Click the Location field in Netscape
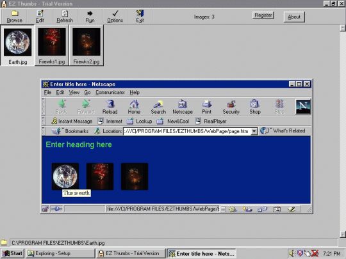 [187, 131]
